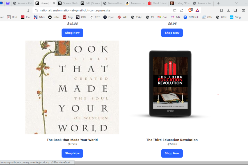Viewport: 248px width, 165px height.
Task: Open the Bng bookmark
Action: (x=67, y=17)
